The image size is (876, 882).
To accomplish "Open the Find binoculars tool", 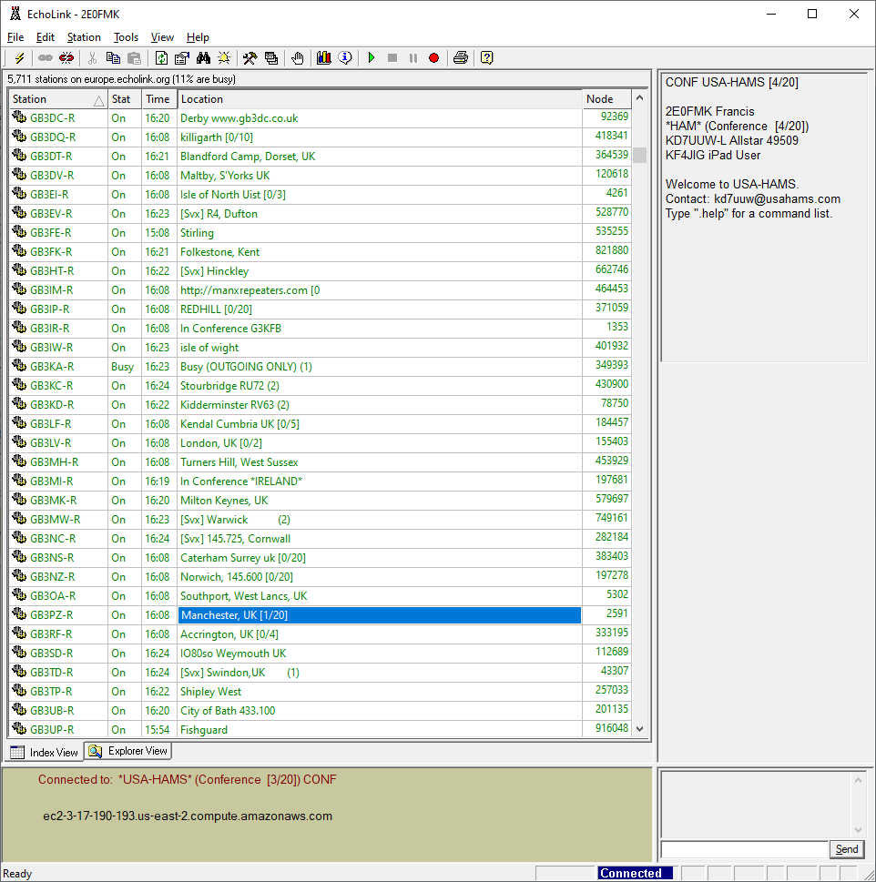I will click(x=203, y=58).
